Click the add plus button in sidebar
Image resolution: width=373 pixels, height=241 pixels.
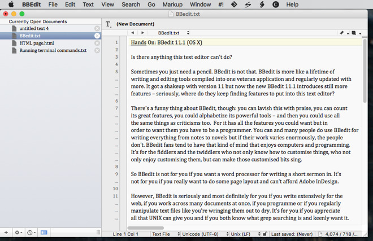6,233
